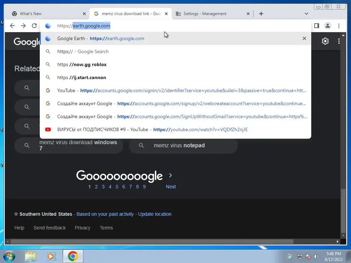
Task: Click the Google logo on the results page
Action: pos(27,42)
